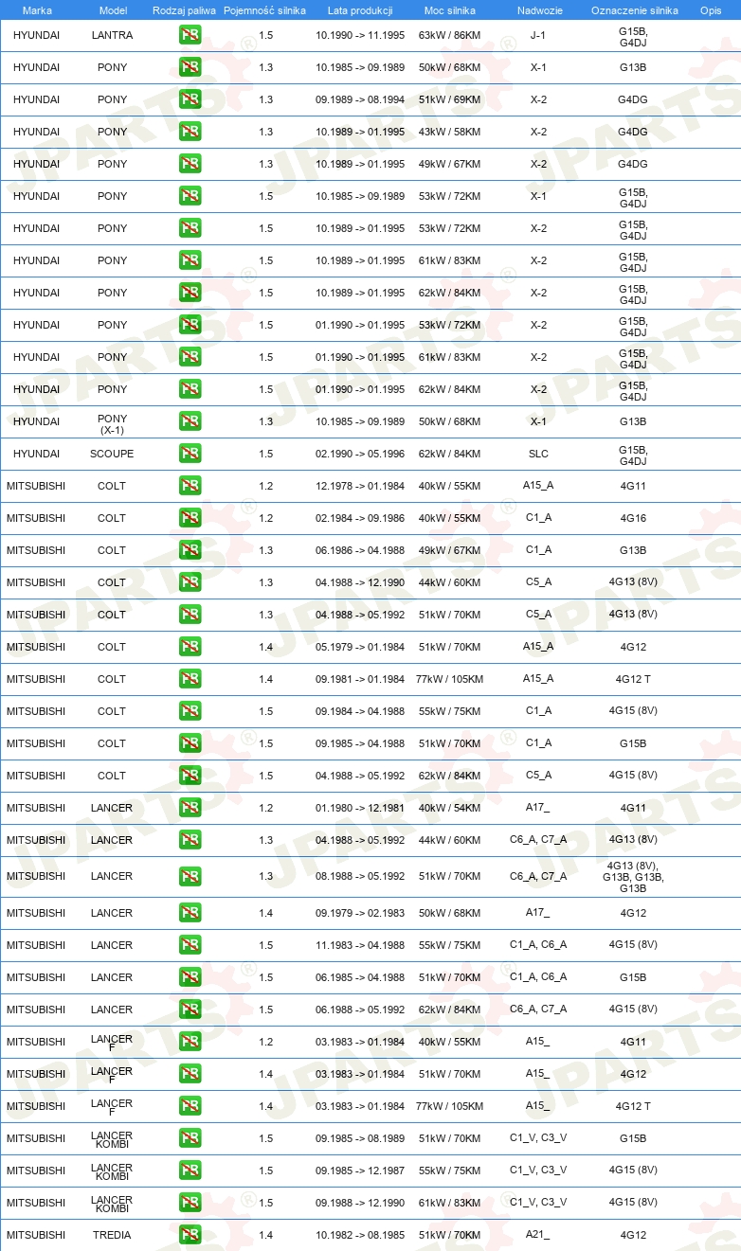
Task: Click the fuel icon in the LANCER 08.1988 row
Action: [x=190, y=877]
